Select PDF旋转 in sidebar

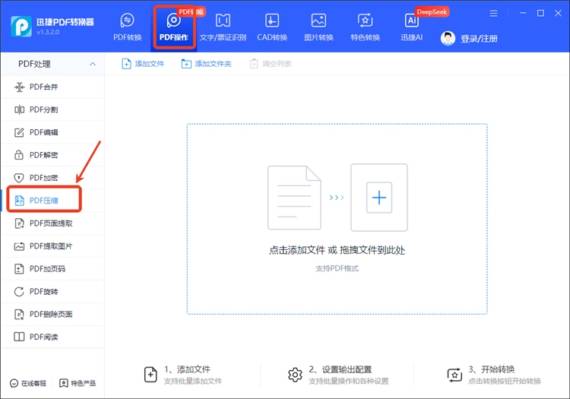[x=43, y=291]
